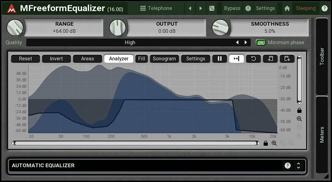Expand the Meters side panel
332x182 pixels.
322,134
